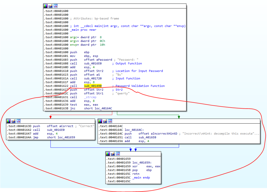Screen dimensions: 267x192
Task: Click group nodes icon on Incorrect block
Action: pos(110,121)
